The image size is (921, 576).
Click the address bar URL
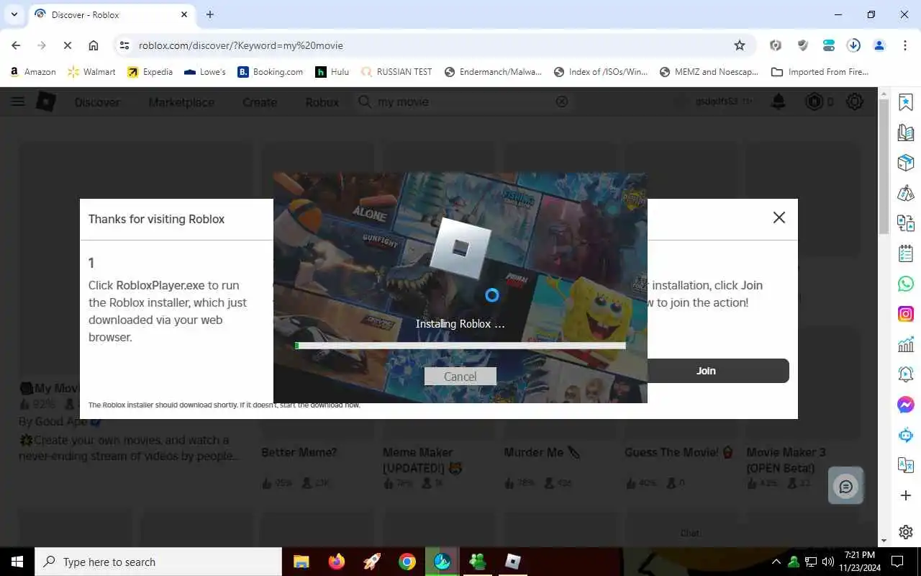pyautogui.click(x=241, y=45)
